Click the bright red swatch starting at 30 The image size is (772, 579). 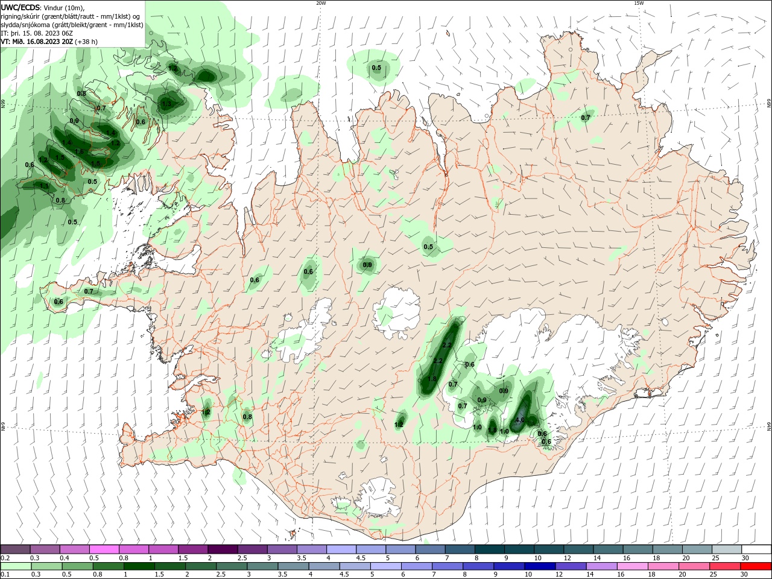[x=756, y=566]
